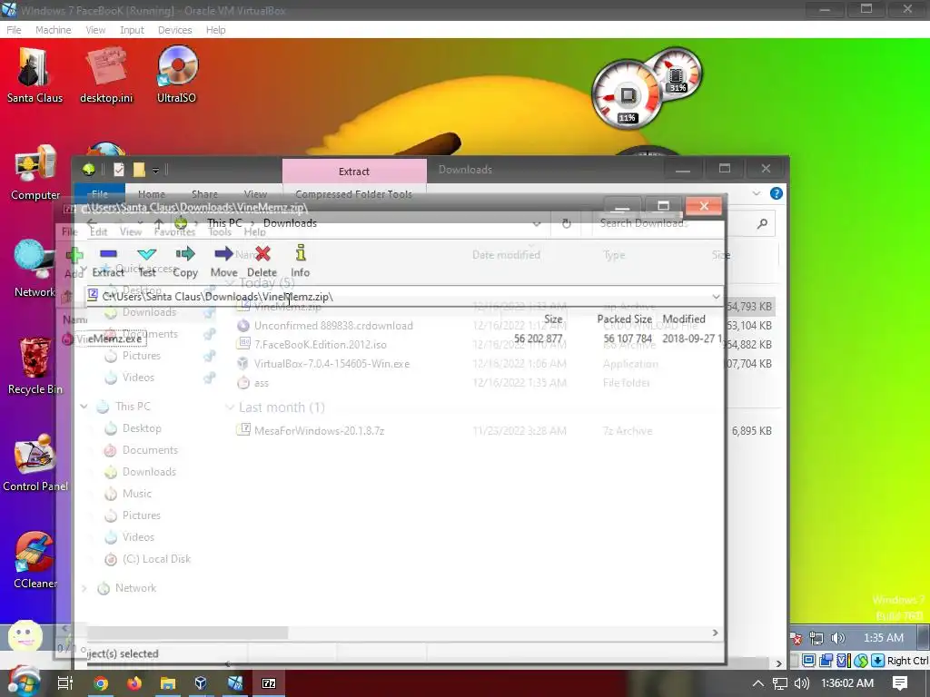
Task: Expand the Network node in the navigation pane
Action: pyautogui.click(x=84, y=588)
